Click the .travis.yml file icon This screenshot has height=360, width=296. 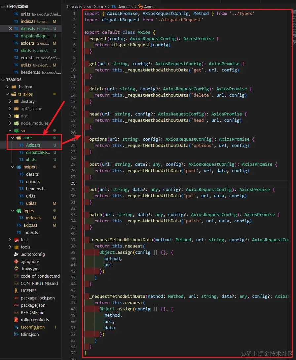click(16, 269)
